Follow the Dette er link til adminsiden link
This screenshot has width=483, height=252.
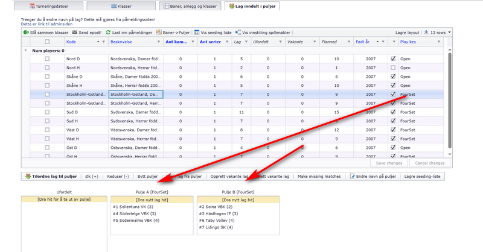click(x=47, y=24)
